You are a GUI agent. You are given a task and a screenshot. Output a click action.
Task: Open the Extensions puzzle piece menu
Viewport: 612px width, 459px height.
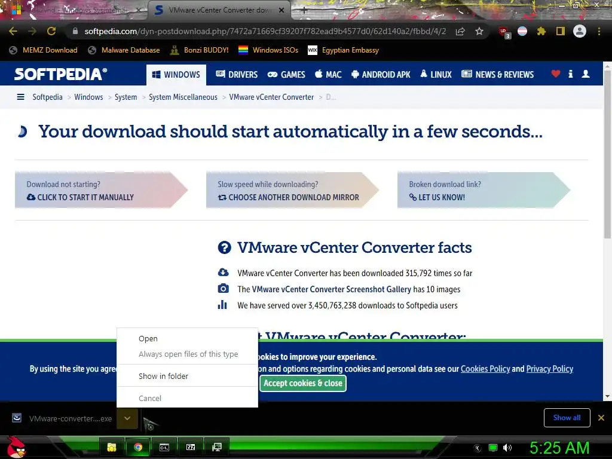click(541, 31)
